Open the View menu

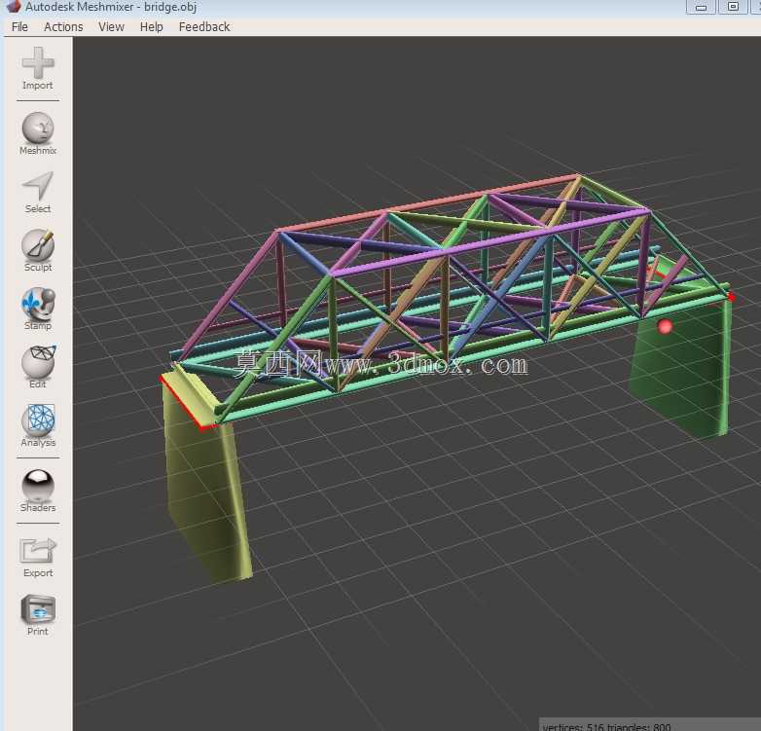click(x=111, y=26)
